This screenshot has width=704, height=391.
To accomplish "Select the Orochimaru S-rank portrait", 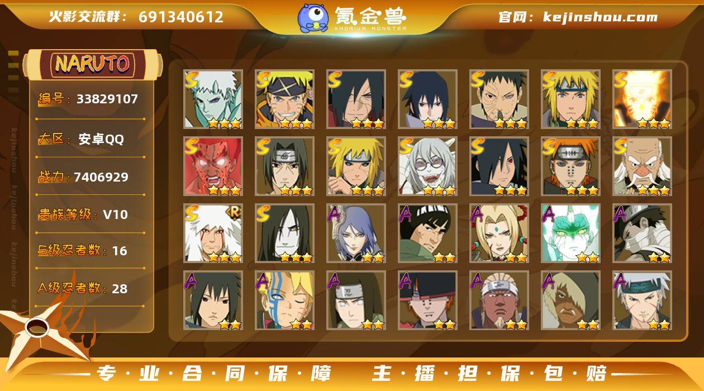I will click(x=284, y=233).
